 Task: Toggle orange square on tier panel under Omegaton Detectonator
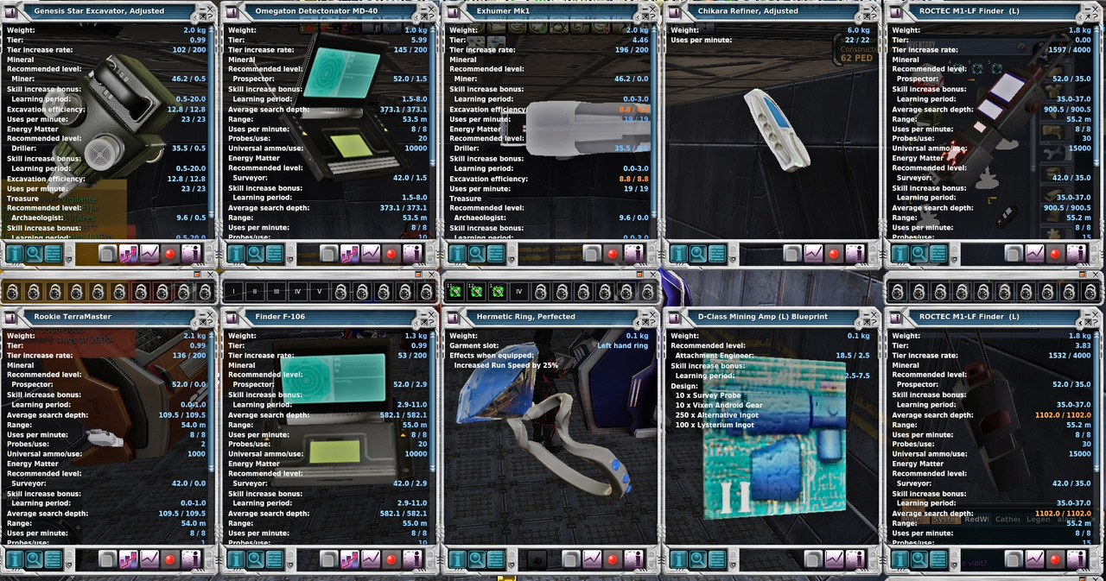pos(418,275)
